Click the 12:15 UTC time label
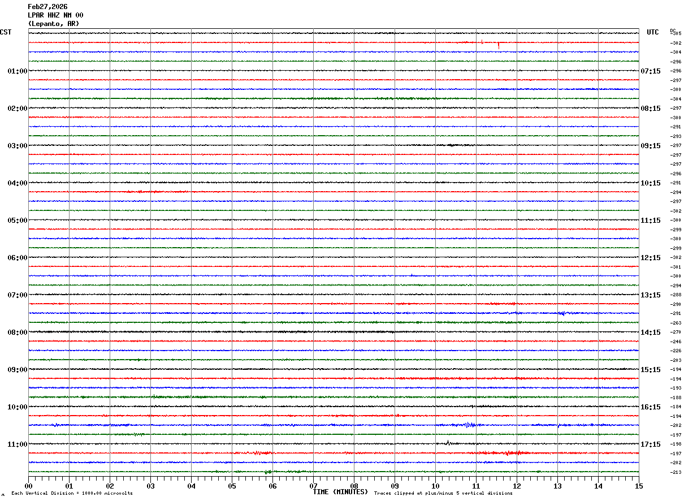This screenshot has width=684, height=501. [651, 258]
